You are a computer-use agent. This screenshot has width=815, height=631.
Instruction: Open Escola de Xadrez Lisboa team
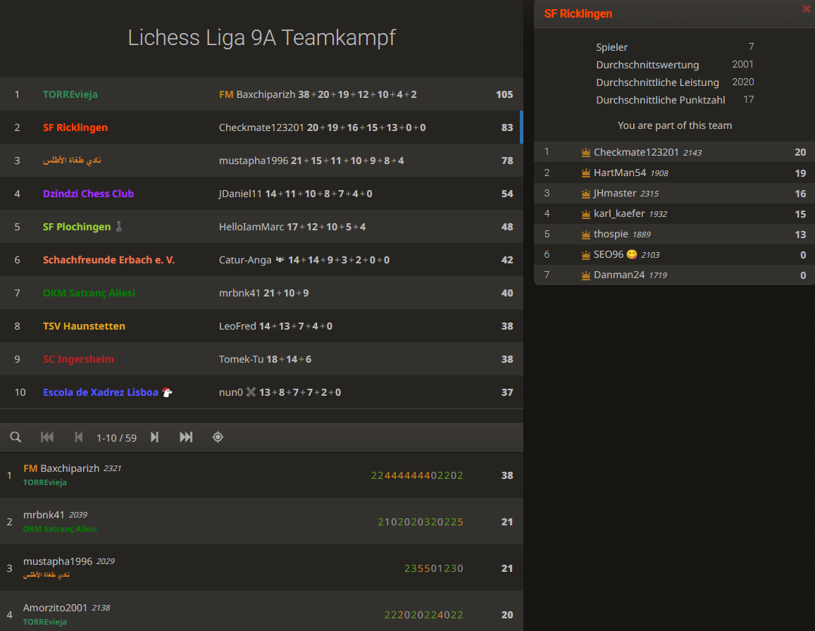pyautogui.click(x=100, y=392)
